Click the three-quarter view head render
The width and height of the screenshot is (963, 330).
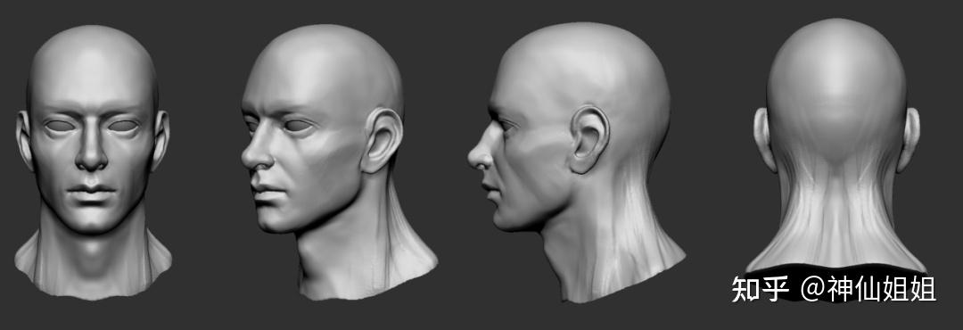pos(339,162)
